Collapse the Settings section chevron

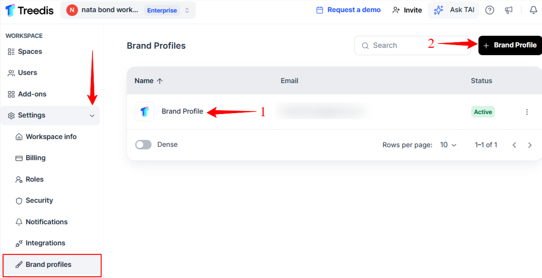[92, 116]
